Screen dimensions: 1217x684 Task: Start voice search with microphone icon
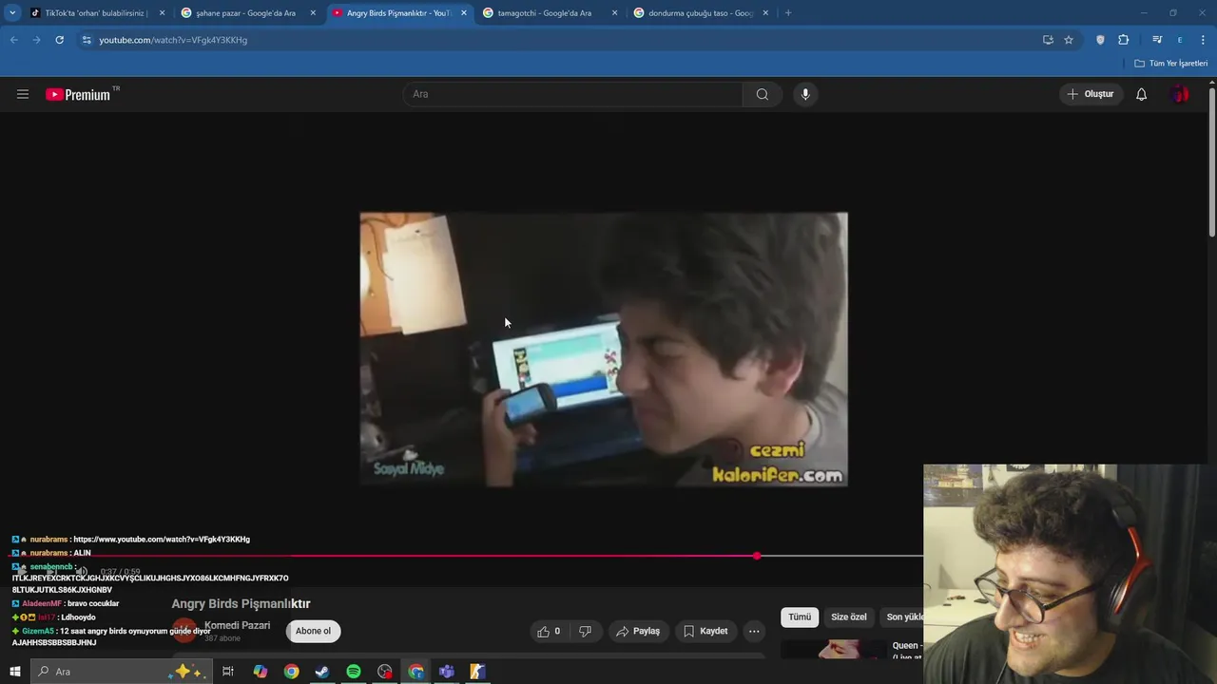(x=805, y=94)
